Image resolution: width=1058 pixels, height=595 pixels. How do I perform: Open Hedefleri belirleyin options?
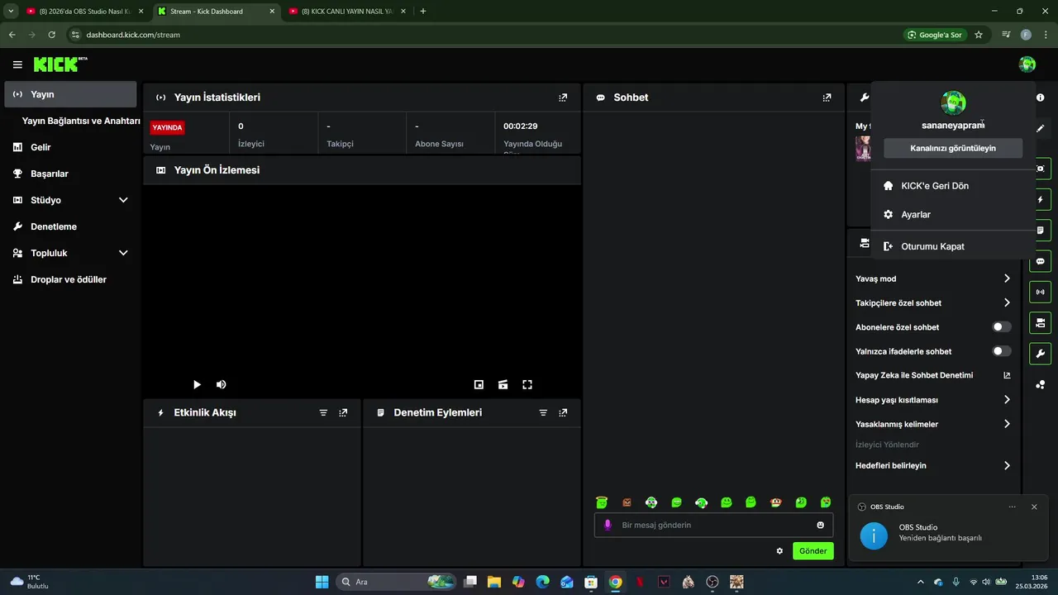(933, 465)
